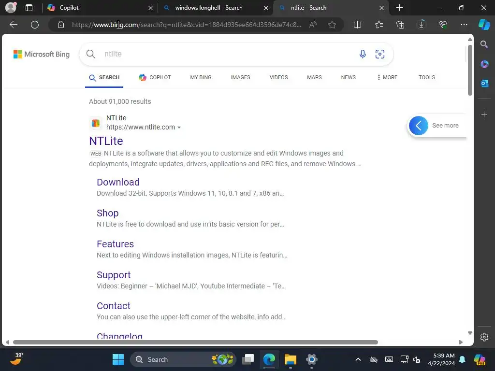Image resolution: width=495 pixels, height=371 pixels.
Task: Open the Download sublink
Action: tap(118, 182)
